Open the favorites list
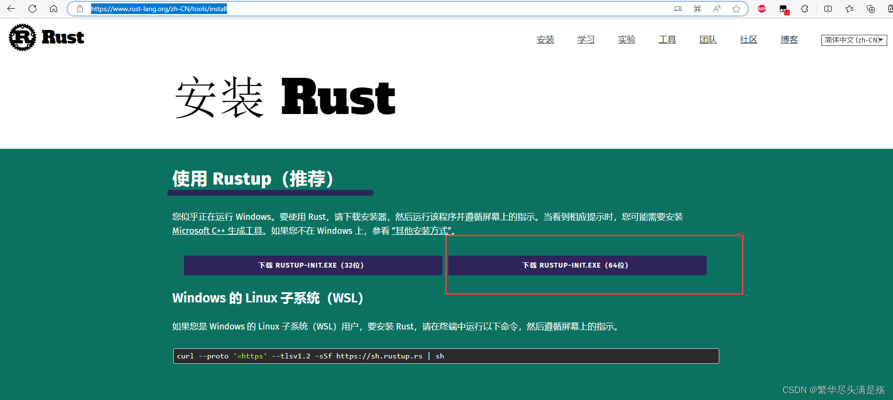The width and height of the screenshot is (893, 400). coord(849,9)
